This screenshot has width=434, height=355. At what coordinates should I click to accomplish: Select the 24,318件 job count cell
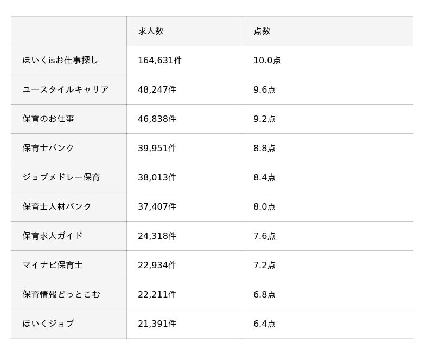(157, 236)
